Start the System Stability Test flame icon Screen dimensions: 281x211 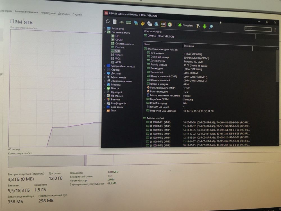click(143, 23)
